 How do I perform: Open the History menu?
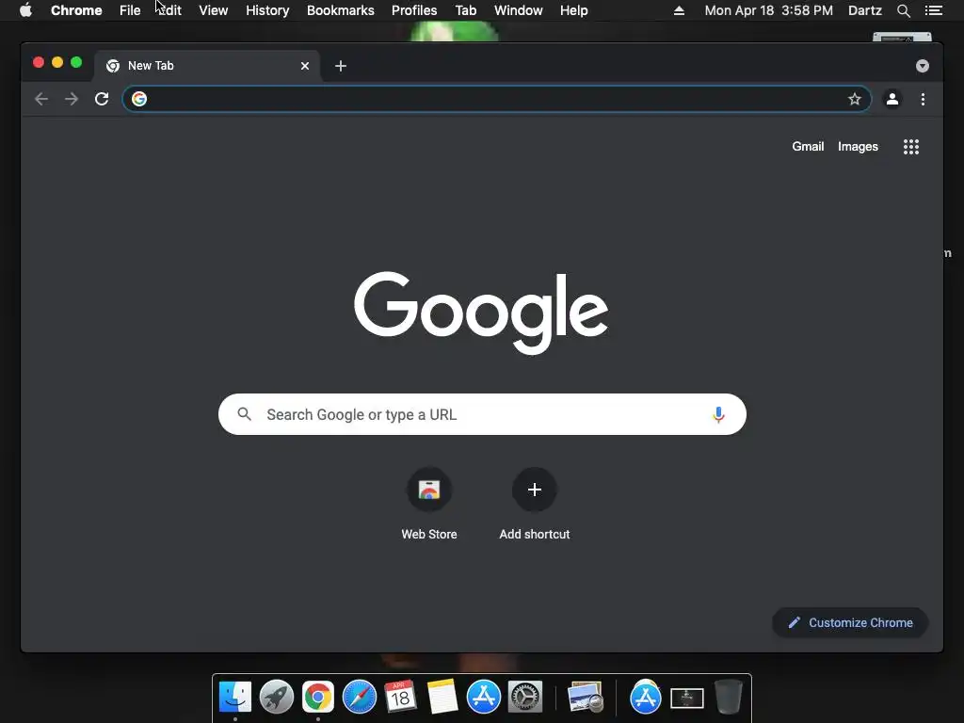[x=267, y=10]
